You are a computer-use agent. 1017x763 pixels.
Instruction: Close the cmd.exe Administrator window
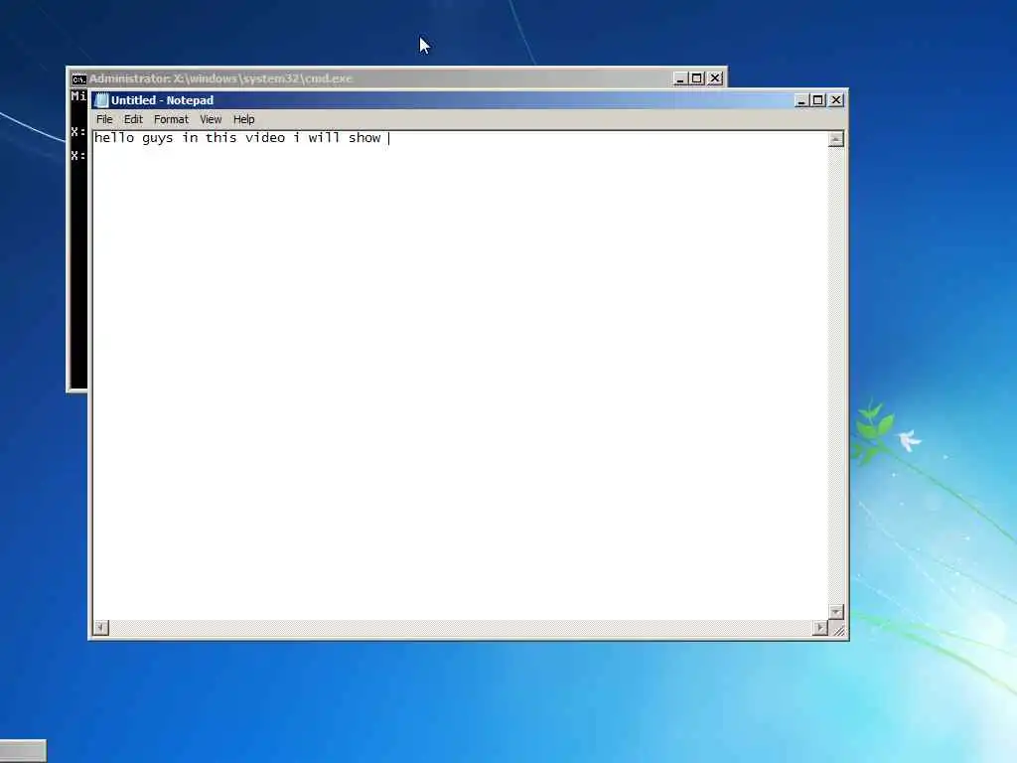coord(715,78)
